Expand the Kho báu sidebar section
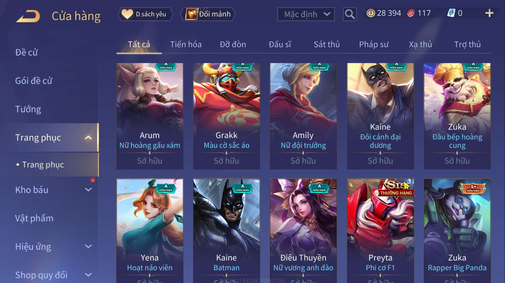505x283 pixels. (89, 190)
